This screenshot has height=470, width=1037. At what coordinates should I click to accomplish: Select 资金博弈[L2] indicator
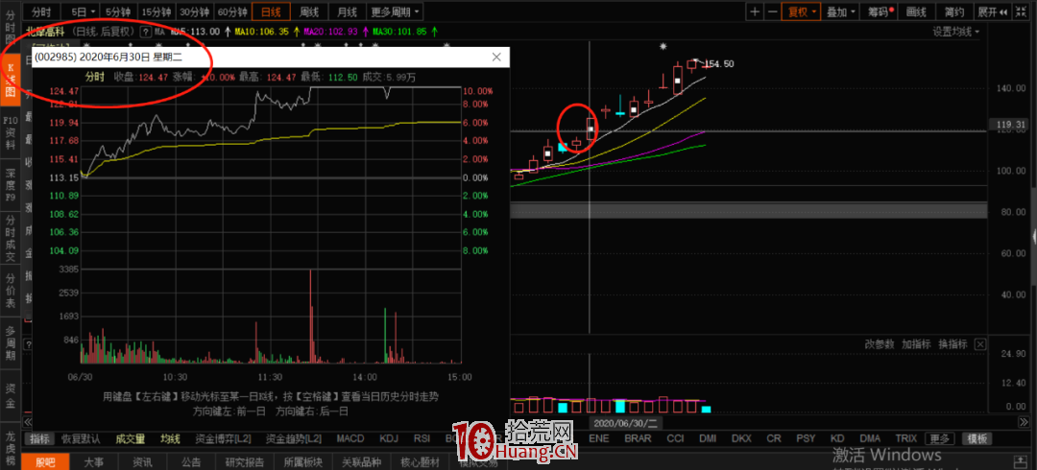coord(224,438)
